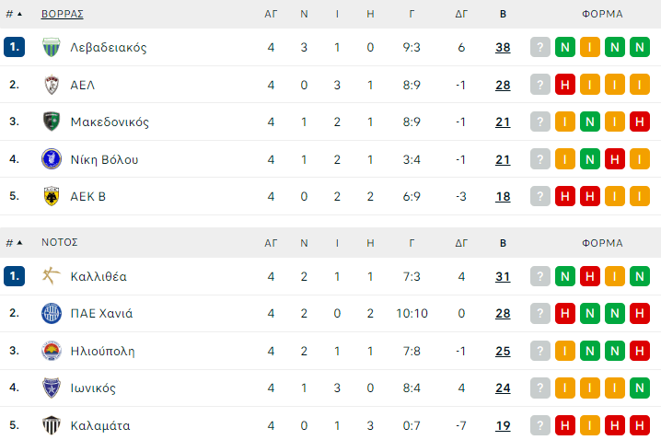661x440 pixels.
Task: Click the Καλαμάτα striped shield logo
Action: tap(52, 425)
